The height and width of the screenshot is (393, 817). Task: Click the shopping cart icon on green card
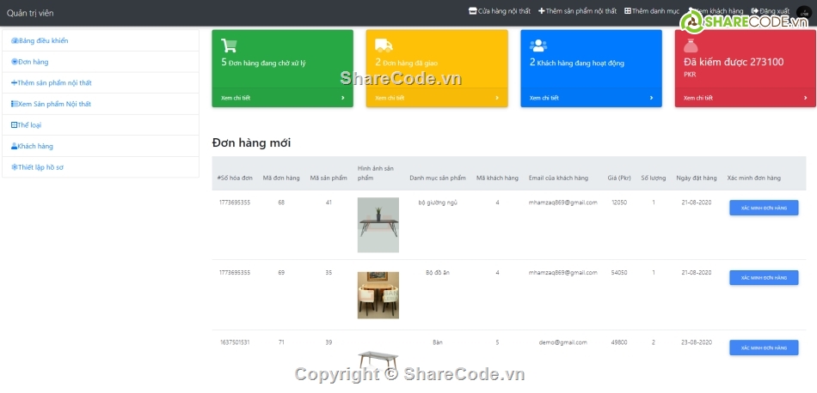click(x=229, y=46)
